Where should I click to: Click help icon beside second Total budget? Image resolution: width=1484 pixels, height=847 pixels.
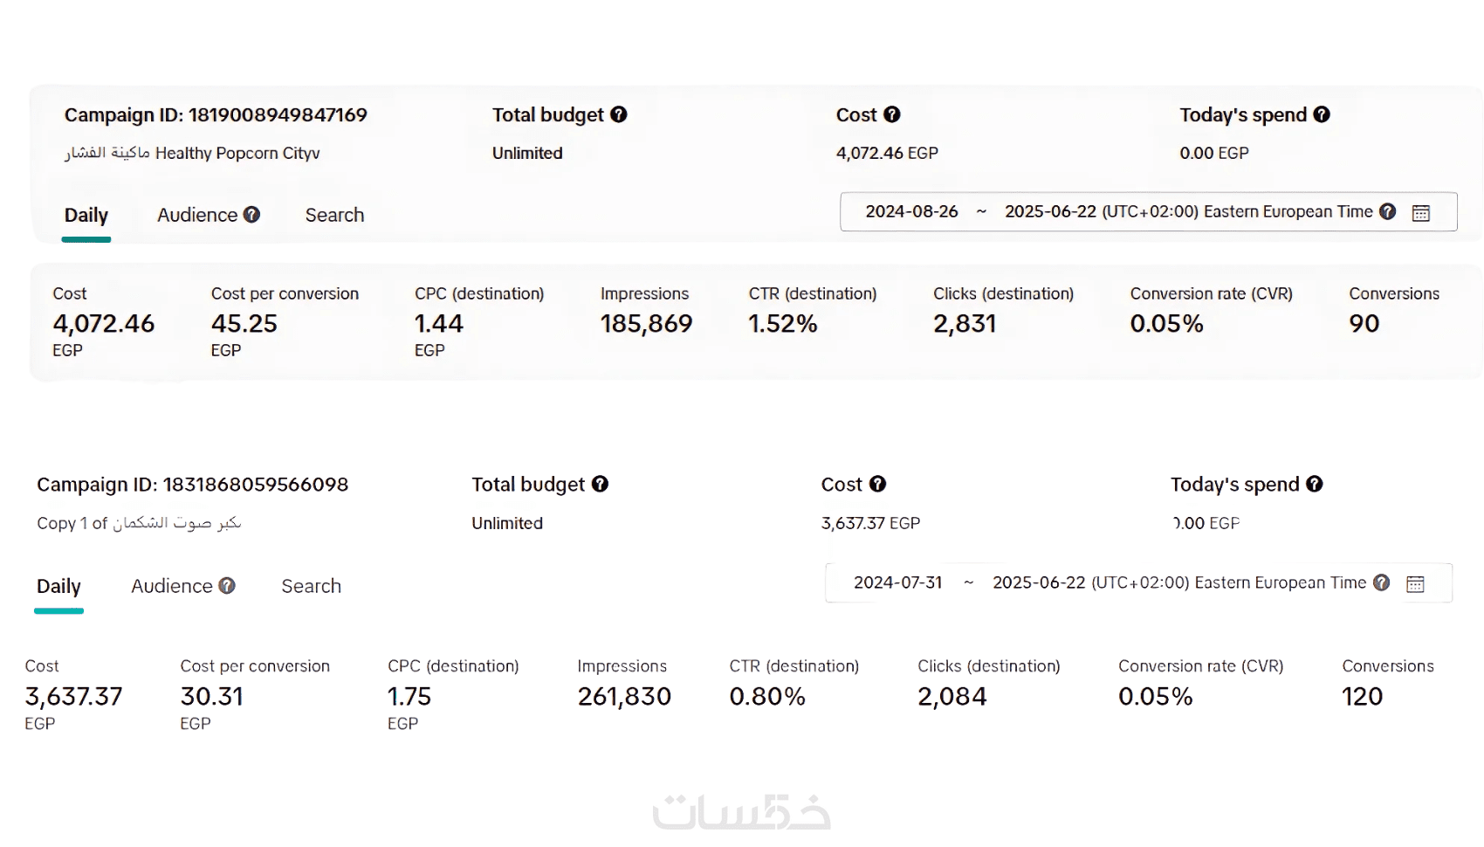[x=600, y=485]
